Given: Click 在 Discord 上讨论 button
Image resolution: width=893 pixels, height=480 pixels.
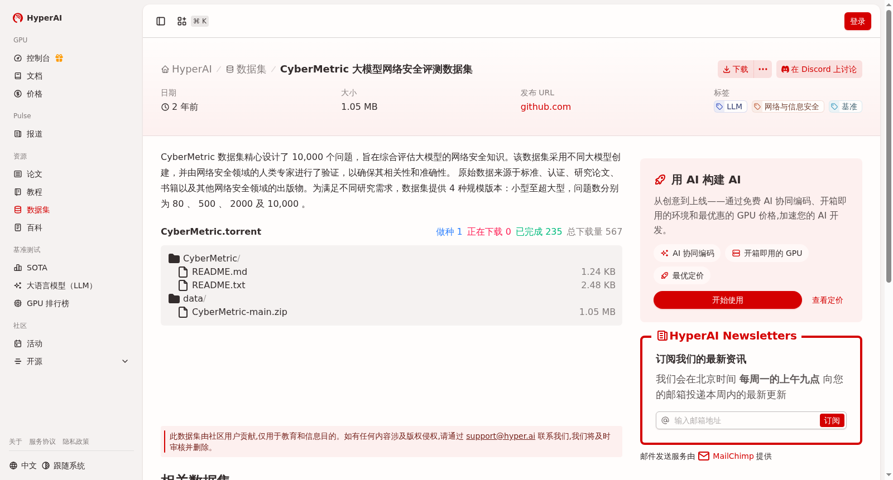Looking at the screenshot, I should tap(819, 69).
